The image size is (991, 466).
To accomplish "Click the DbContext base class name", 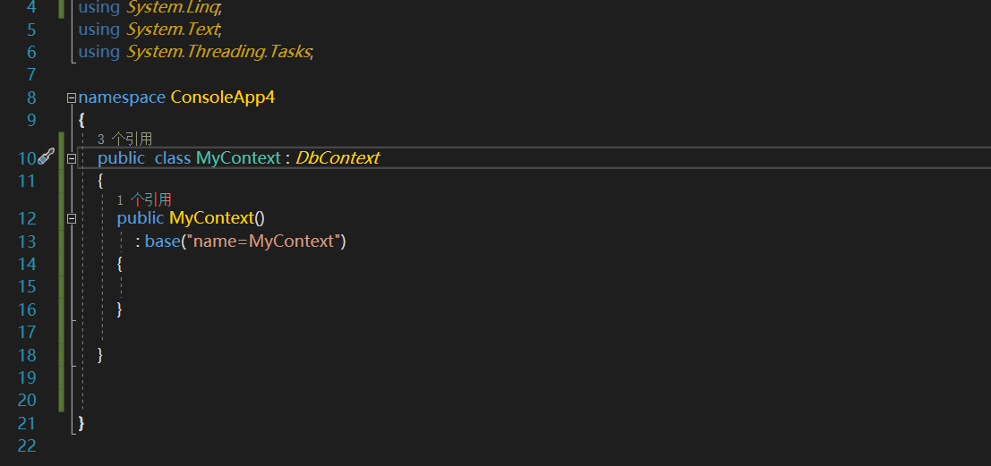I will pos(337,157).
